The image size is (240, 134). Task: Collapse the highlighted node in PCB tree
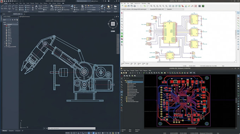coord(125,82)
